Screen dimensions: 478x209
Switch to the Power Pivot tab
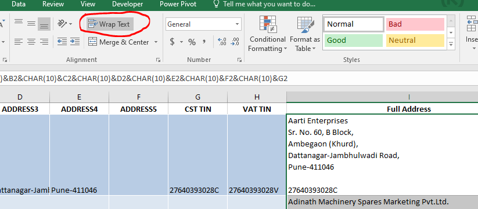[178, 4]
